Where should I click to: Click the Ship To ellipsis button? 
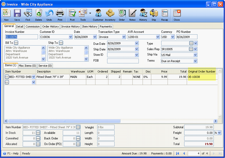61,43
